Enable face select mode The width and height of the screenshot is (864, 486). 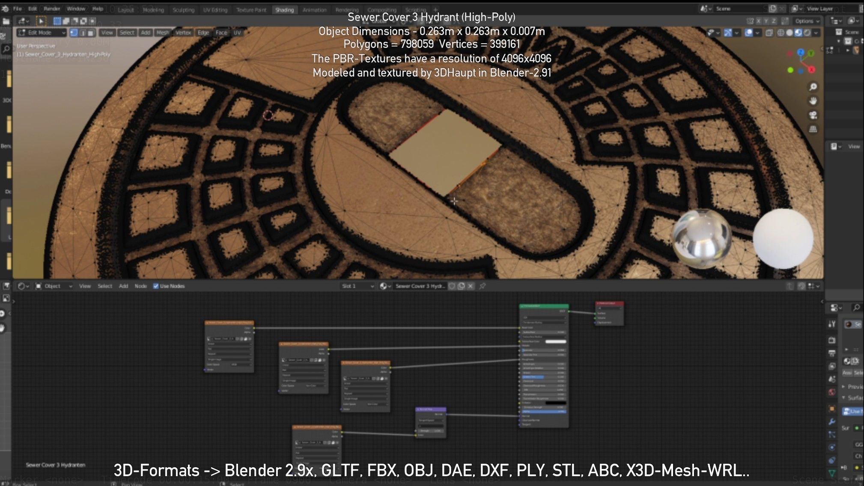[x=91, y=33]
